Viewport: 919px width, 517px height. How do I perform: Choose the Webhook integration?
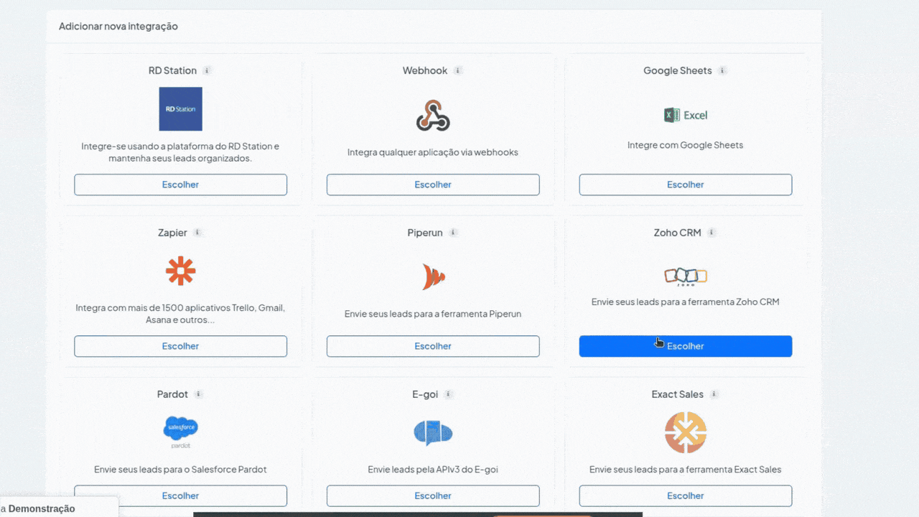pyautogui.click(x=433, y=185)
